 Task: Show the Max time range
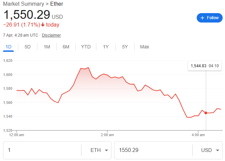pyautogui.click(x=144, y=47)
